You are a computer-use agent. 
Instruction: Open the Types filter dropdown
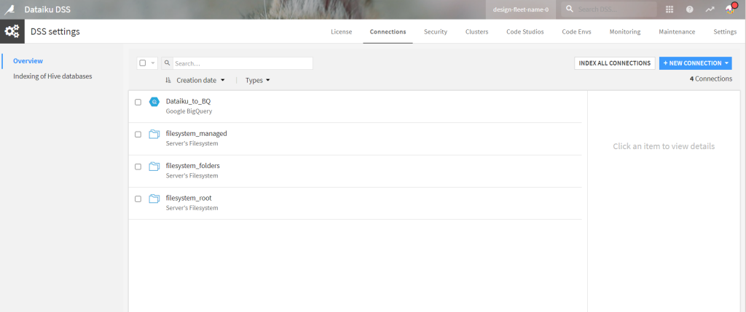(x=258, y=80)
